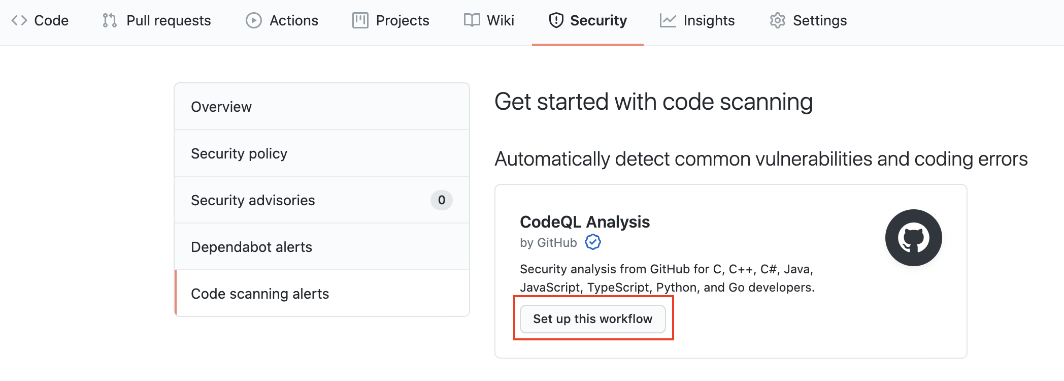This screenshot has width=1064, height=381.
Task: Open Security advisories in the sidebar
Action: [322, 200]
